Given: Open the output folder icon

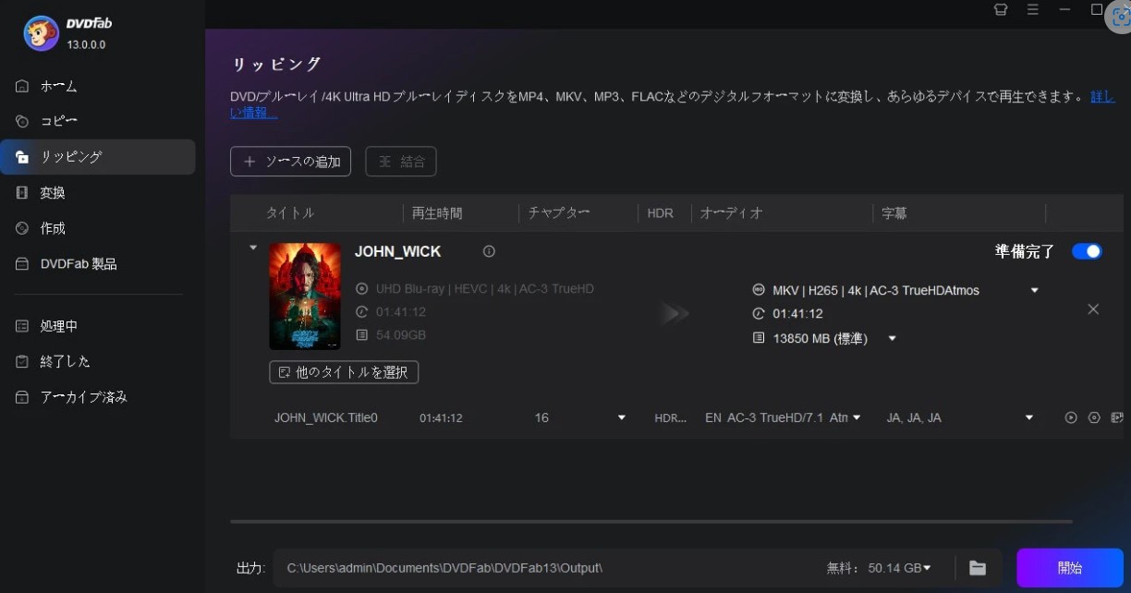Looking at the screenshot, I should pos(978,568).
